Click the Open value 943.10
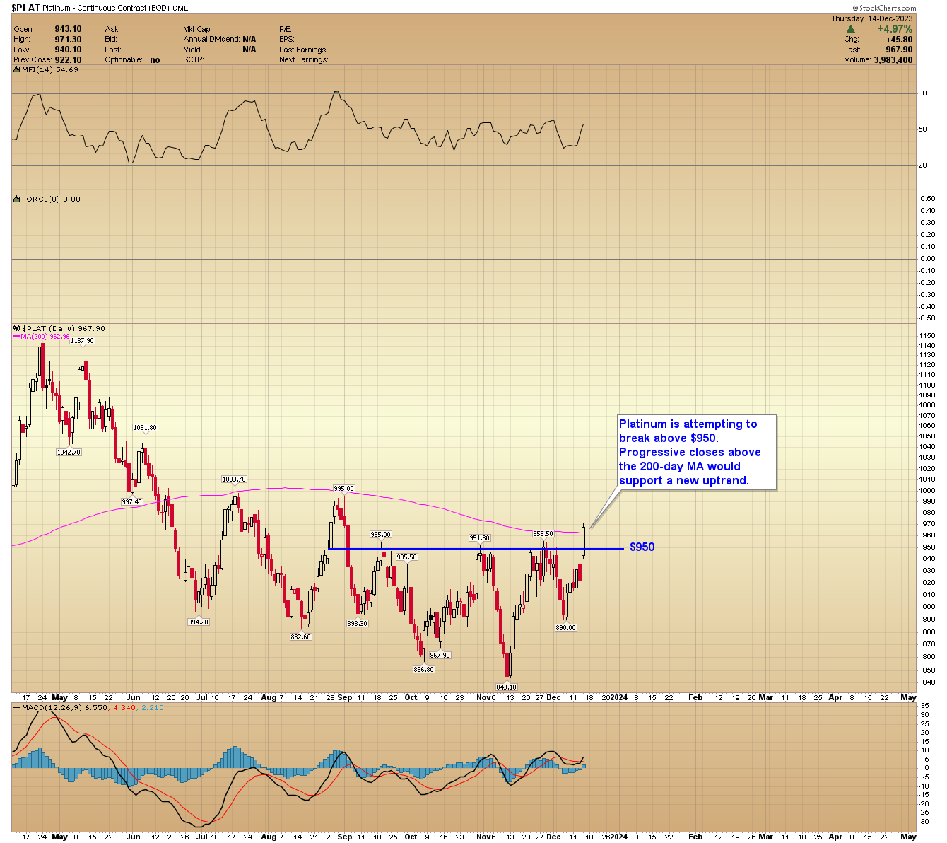The height and width of the screenshot is (843, 947). click(68, 29)
